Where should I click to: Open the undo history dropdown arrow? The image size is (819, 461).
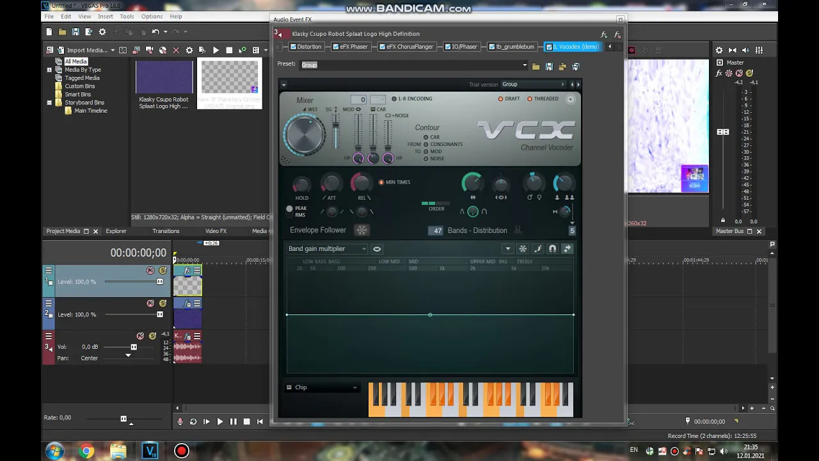(x=165, y=32)
